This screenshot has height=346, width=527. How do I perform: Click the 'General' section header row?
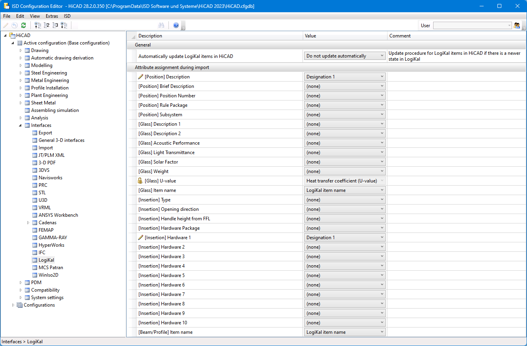pos(327,45)
